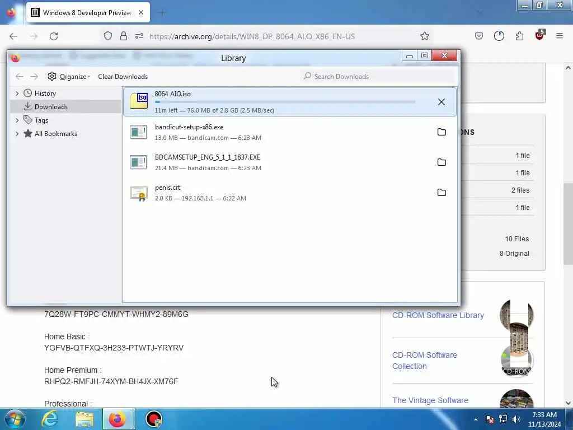Click the network tray icon
Image resolution: width=573 pixels, height=430 pixels.
[x=503, y=419]
